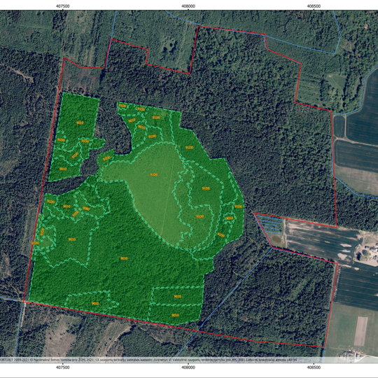The width and height of the screenshot is (378, 378).
Task: Click the 407500 label on the top axis
Action: (x=63, y=6)
